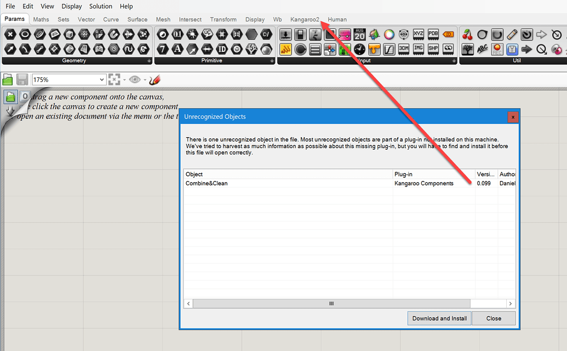
Task: Toggle the eye preview icon in canvas toolbar
Action: (135, 79)
